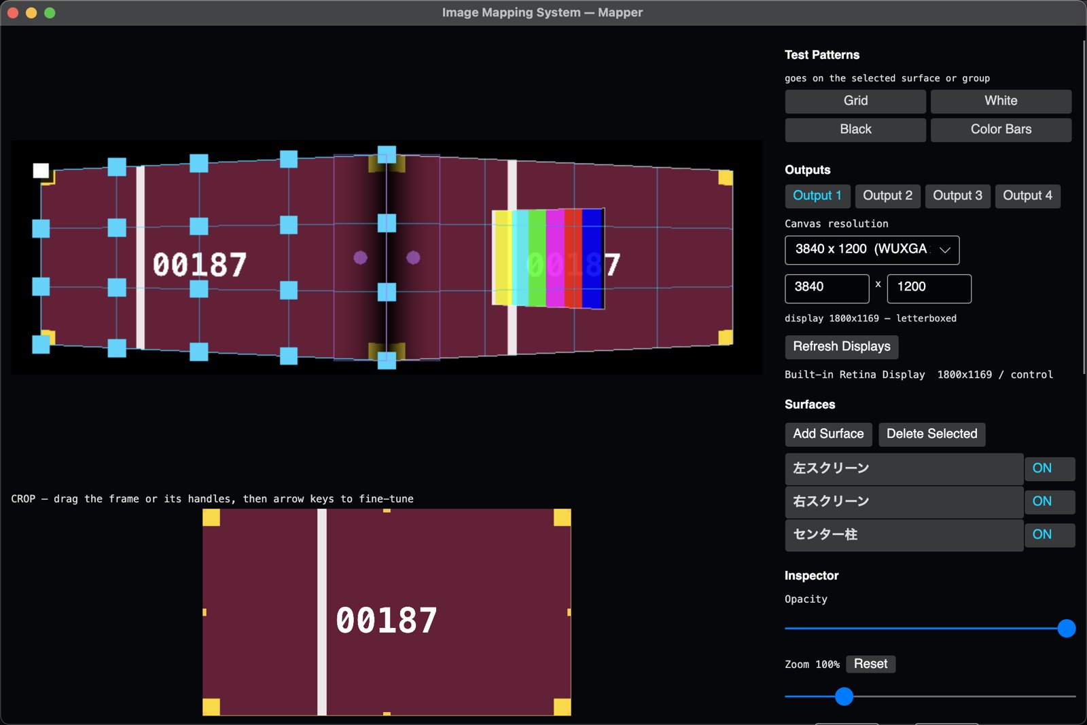Apply the White test pattern
The width and height of the screenshot is (1087, 725).
(1001, 101)
